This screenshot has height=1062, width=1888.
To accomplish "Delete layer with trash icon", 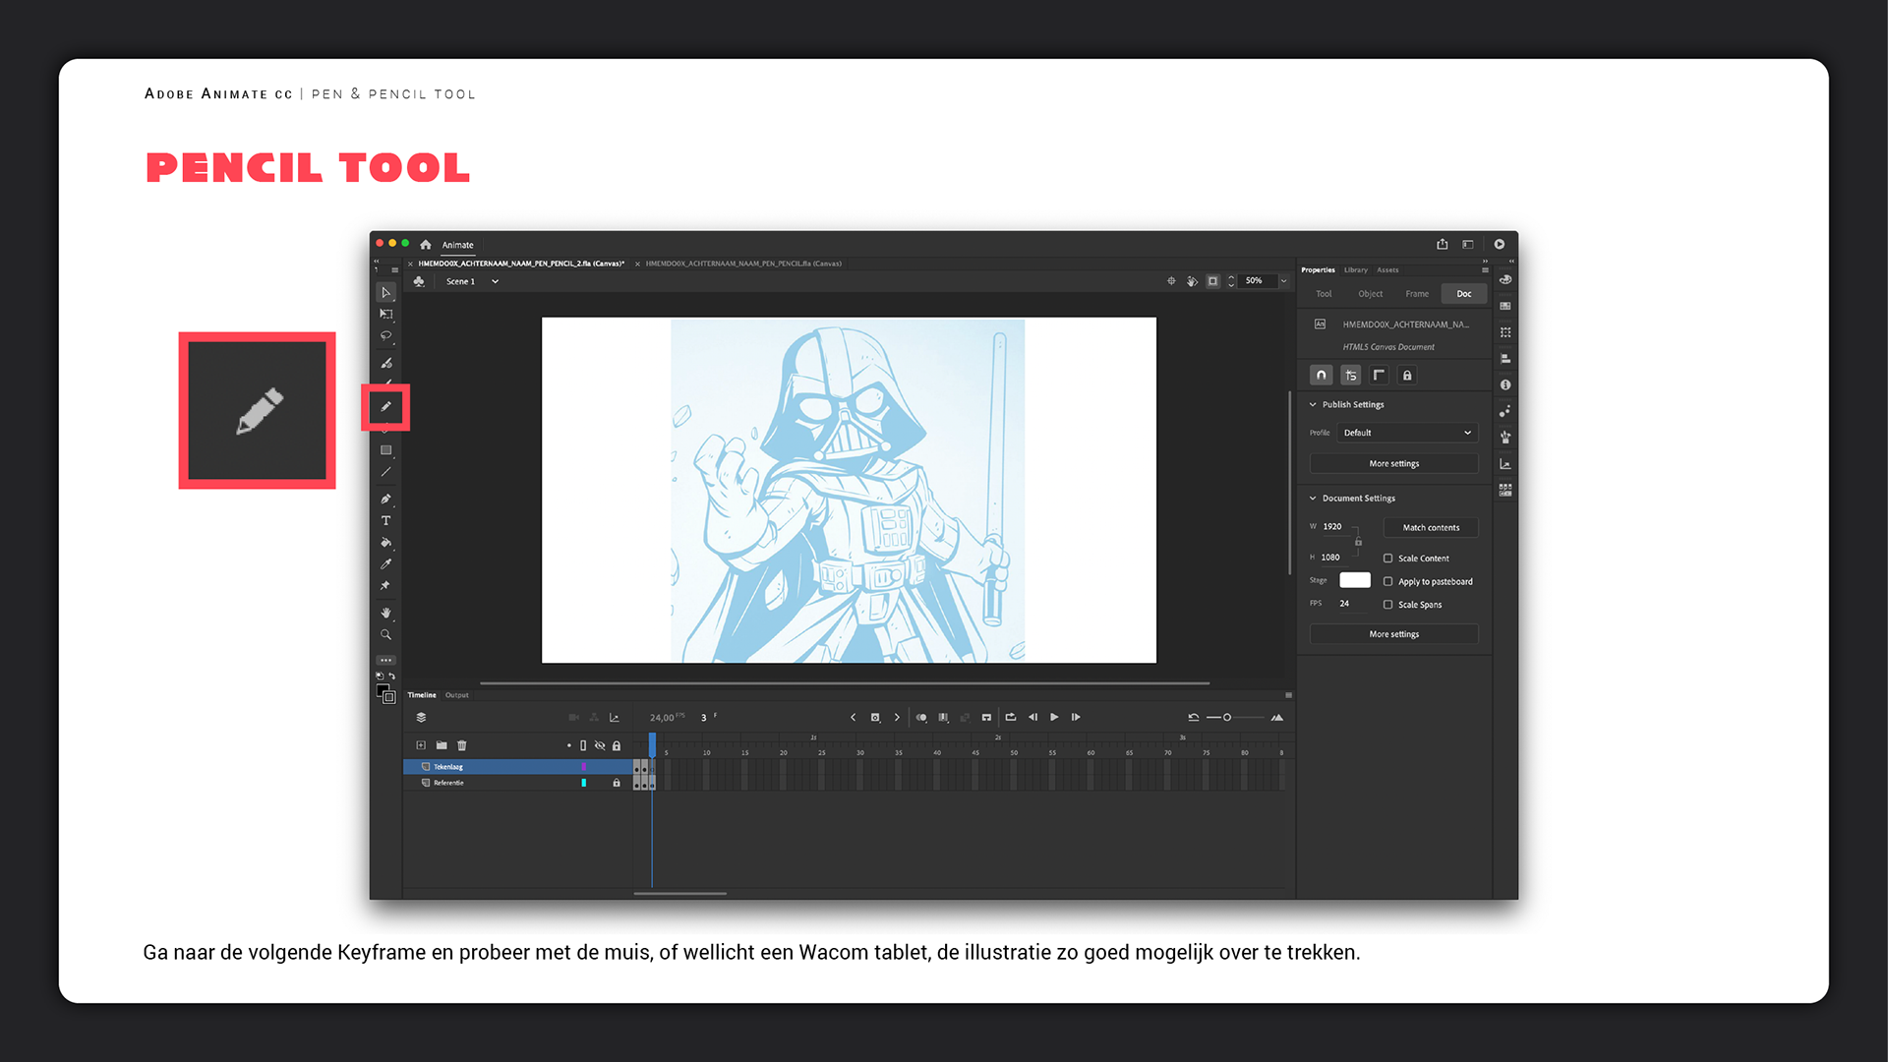I will pos(462,745).
